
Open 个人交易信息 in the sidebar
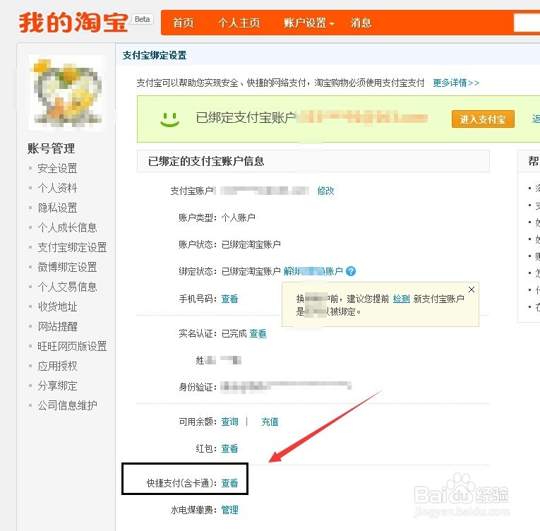tap(67, 287)
